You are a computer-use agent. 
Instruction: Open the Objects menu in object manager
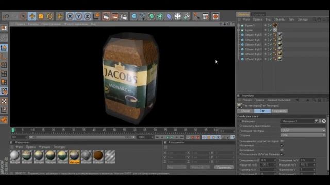pyautogui.click(x=279, y=20)
